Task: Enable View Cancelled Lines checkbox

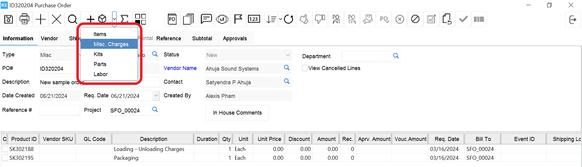Action: [305, 68]
